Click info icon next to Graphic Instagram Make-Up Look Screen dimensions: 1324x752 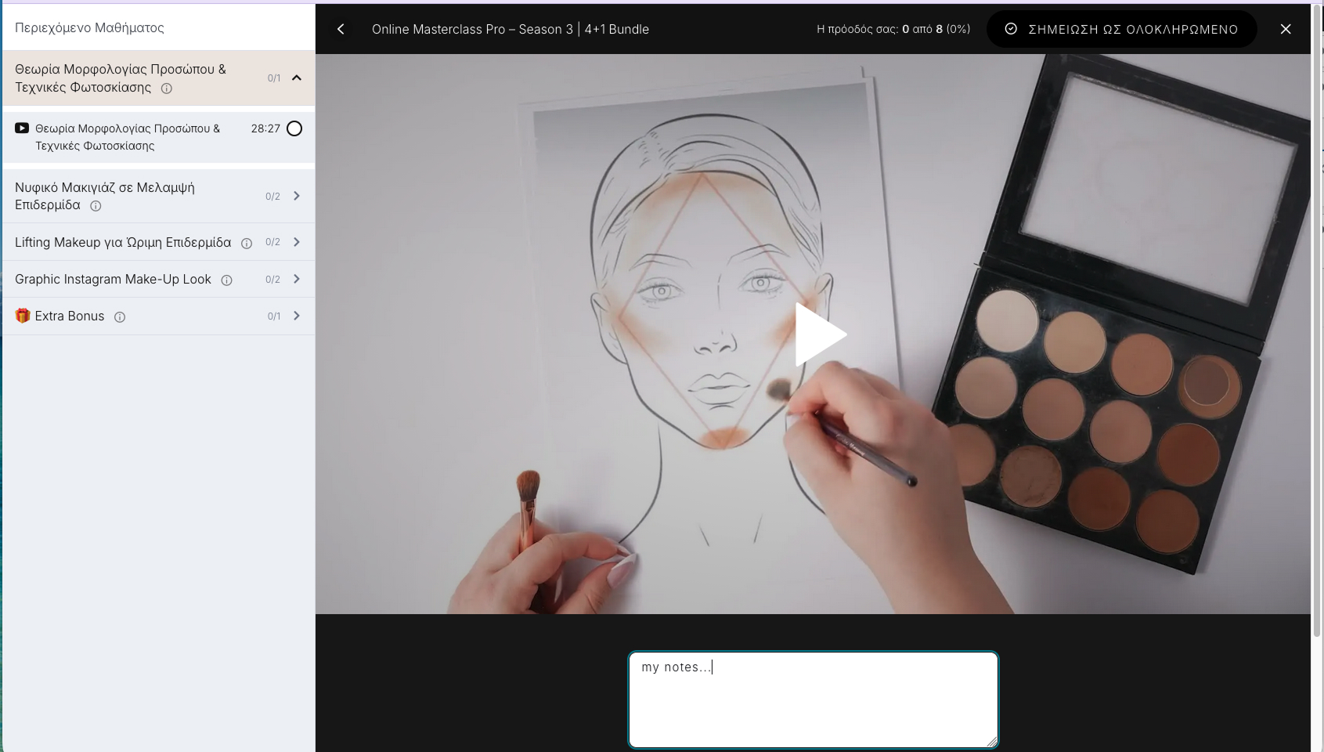coord(226,280)
